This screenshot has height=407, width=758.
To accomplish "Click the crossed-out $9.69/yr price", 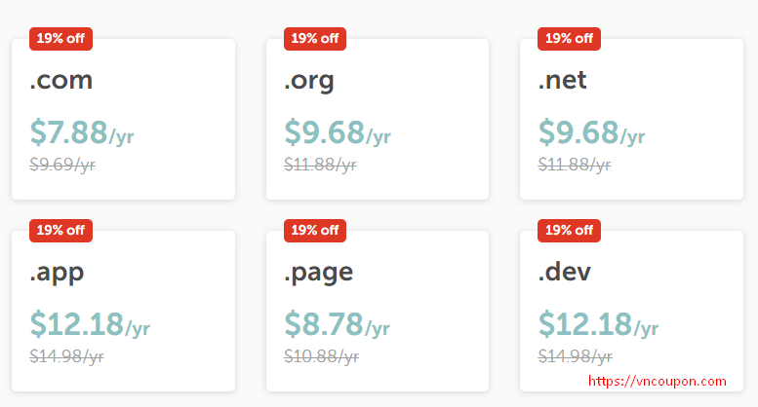I will pyautogui.click(x=62, y=165).
